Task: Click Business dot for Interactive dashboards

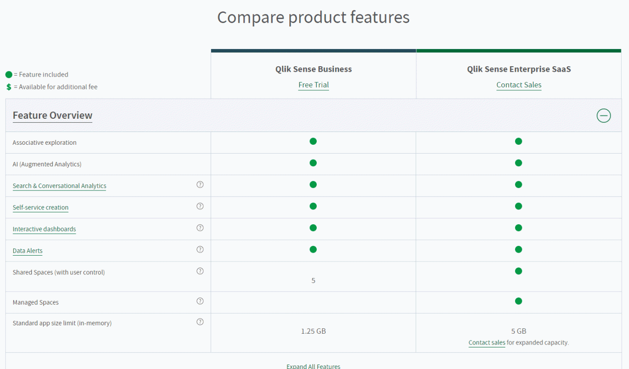Action: point(313,228)
